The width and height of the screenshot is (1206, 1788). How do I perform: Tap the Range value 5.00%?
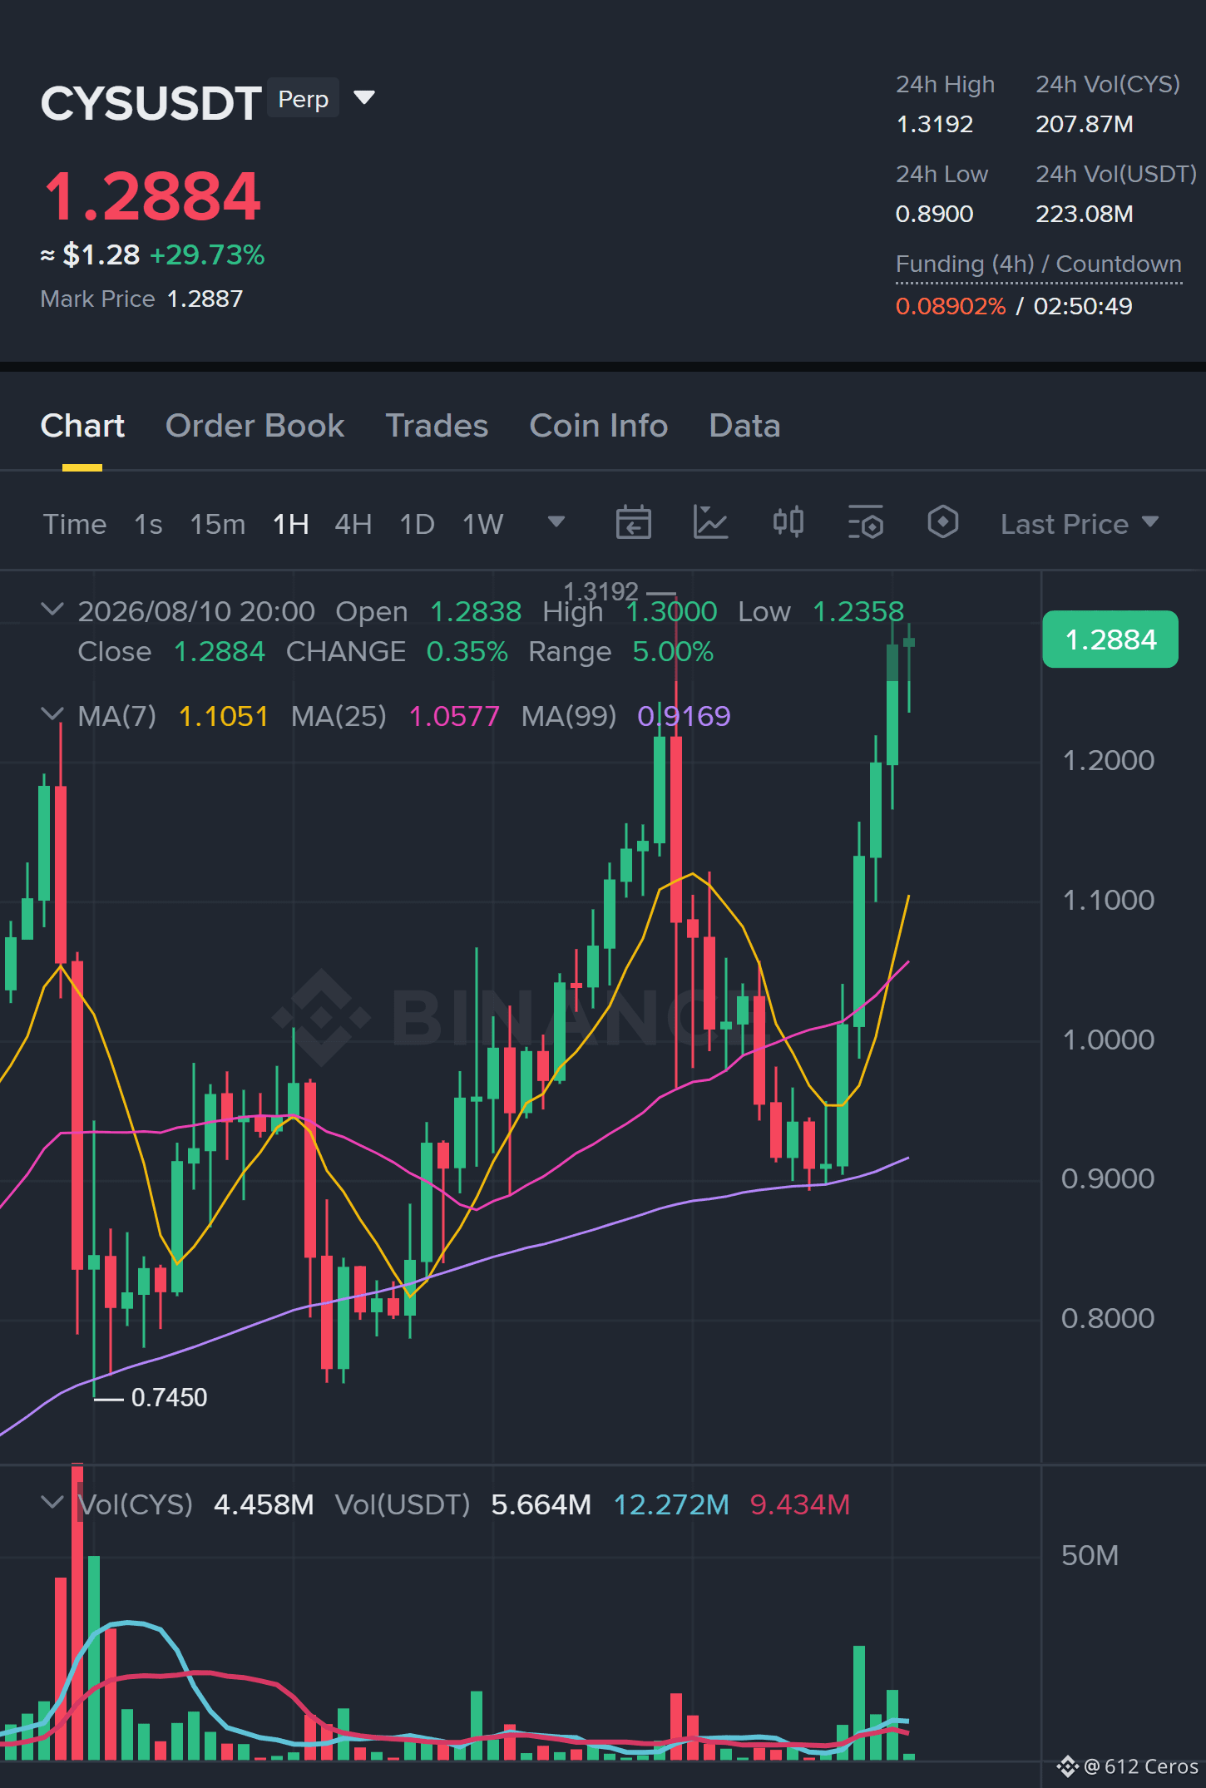tap(673, 651)
